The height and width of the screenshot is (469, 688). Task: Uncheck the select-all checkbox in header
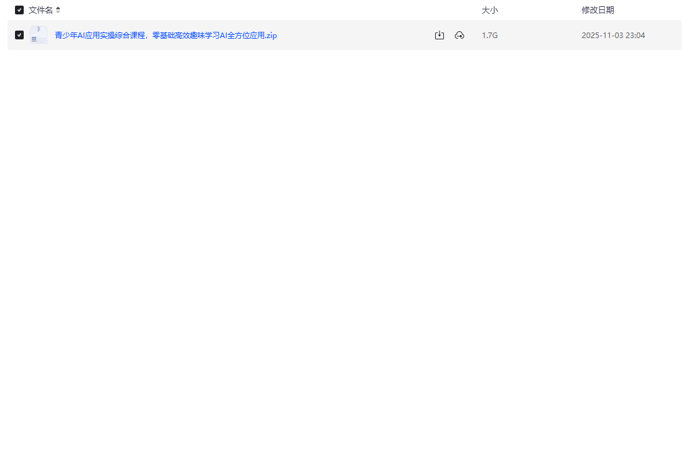(x=19, y=10)
